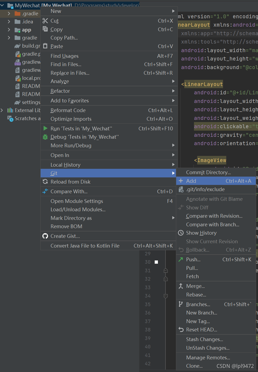Choose Compare with Branch
The height and width of the screenshot is (372, 258).
[216, 224]
